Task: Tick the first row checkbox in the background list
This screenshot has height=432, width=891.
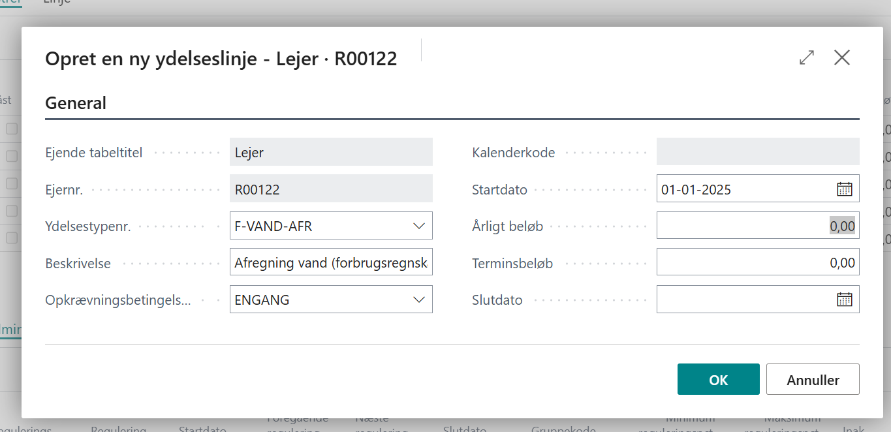Action: pyautogui.click(x=12, y=129)
